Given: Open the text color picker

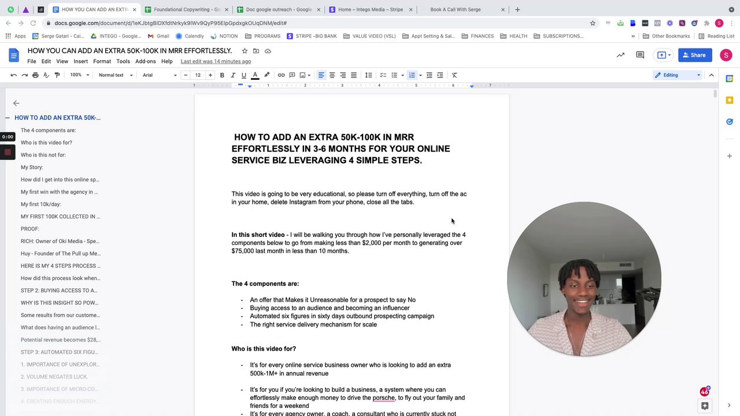Looking at the screenshot, I should click(255, 75).
